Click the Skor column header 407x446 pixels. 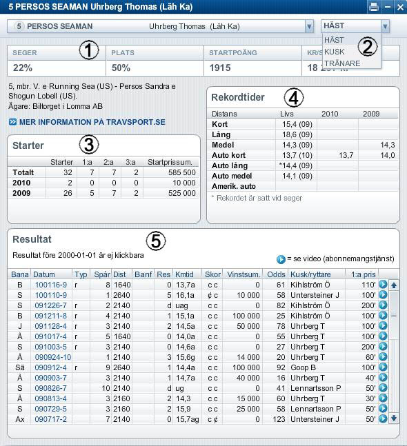click(x=212, y=274)
